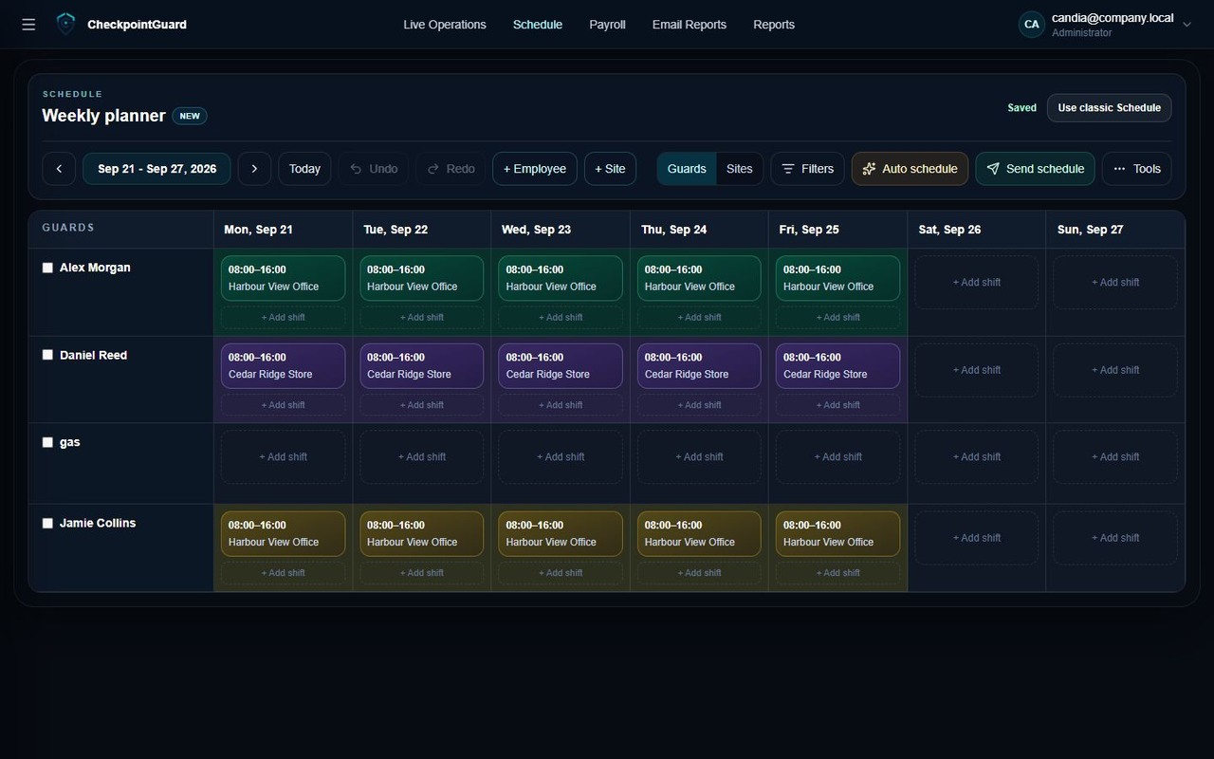The width and height of the screenshot is (1214, 759).
Task: Select the Daniel Reed checkbox
Action: click(47, 355)
